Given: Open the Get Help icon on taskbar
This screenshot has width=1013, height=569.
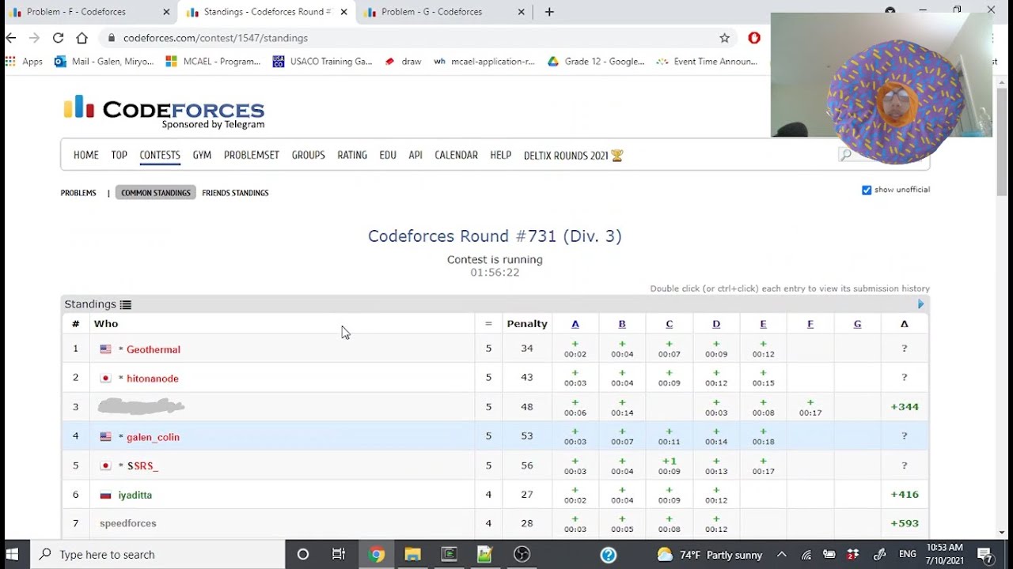Looking at the screenshot, I should click(608, 554).
